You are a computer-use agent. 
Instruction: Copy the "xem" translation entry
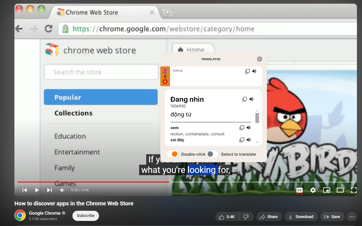point(242,128)
